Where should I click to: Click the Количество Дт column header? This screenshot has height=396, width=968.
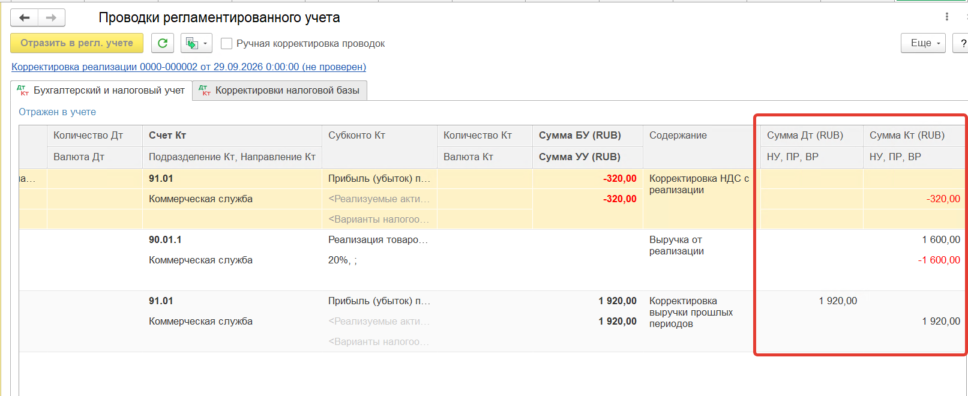tap(95, 136)
